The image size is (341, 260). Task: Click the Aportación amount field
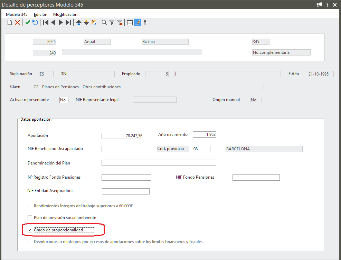122,136
